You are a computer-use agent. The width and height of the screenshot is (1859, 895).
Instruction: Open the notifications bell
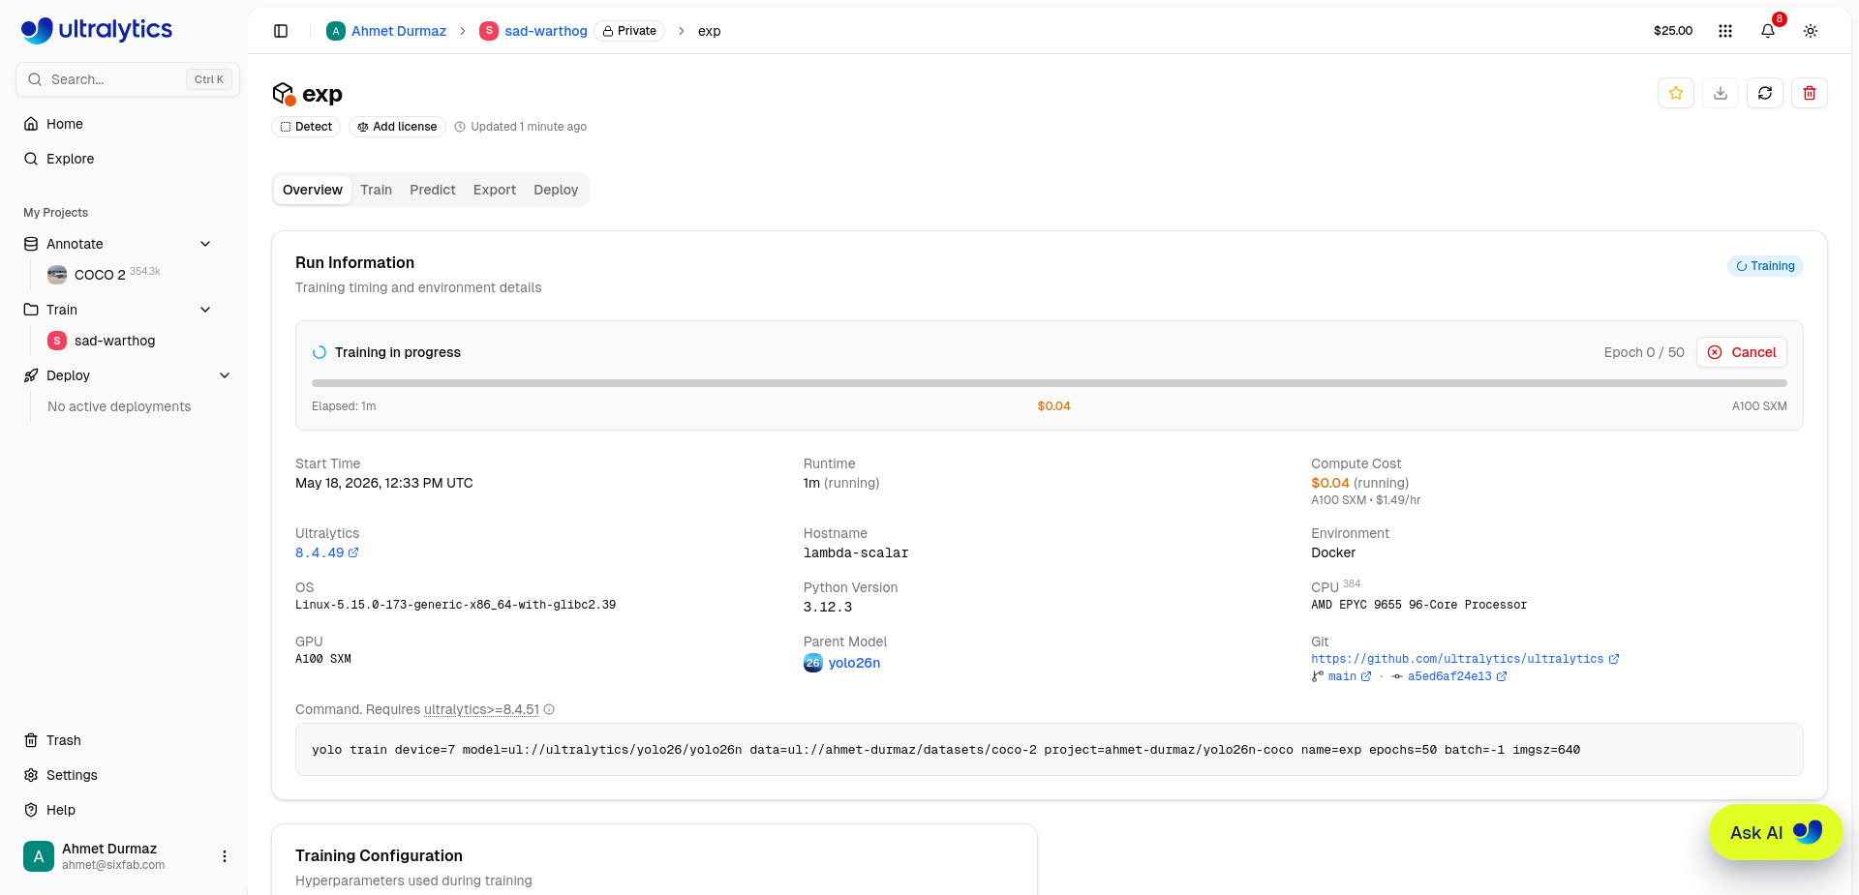point(1767,31)
